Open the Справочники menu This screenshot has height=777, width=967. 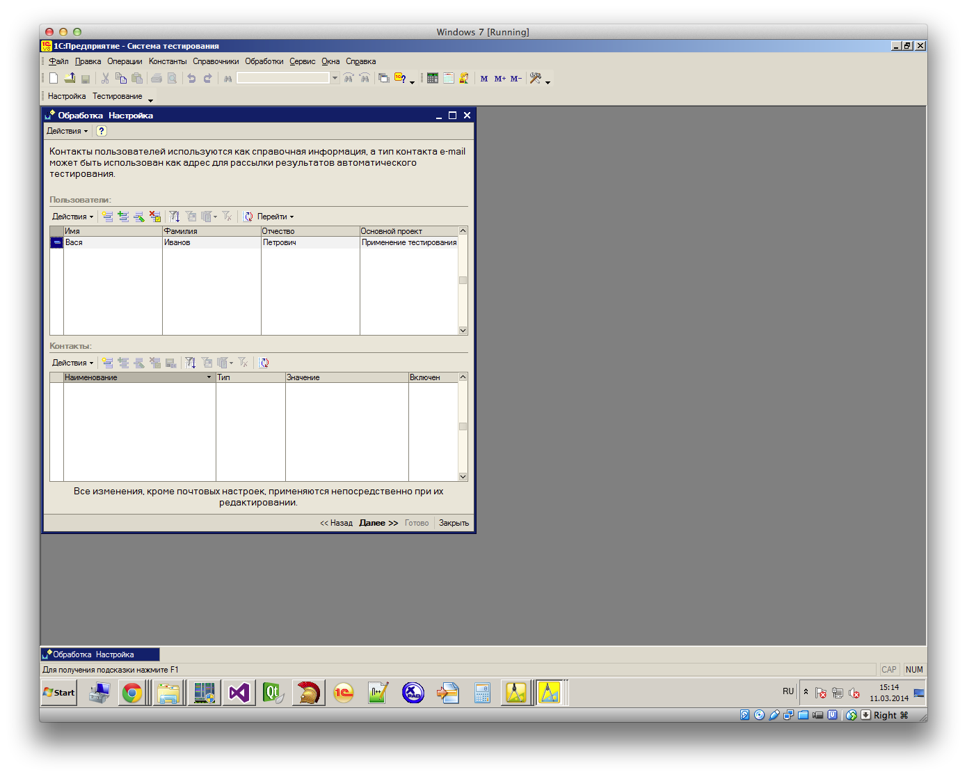click(x=216, y=61)
